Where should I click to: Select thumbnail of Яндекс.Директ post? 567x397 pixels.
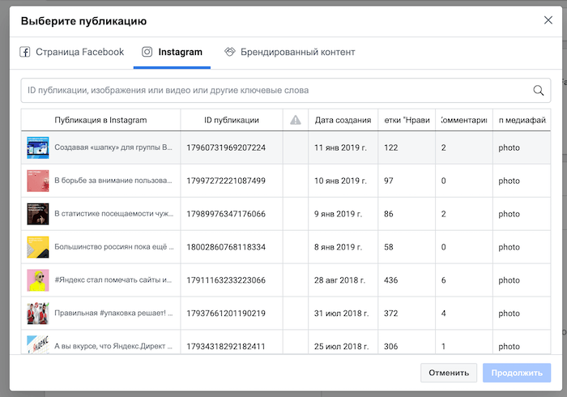tap(38, 344)
